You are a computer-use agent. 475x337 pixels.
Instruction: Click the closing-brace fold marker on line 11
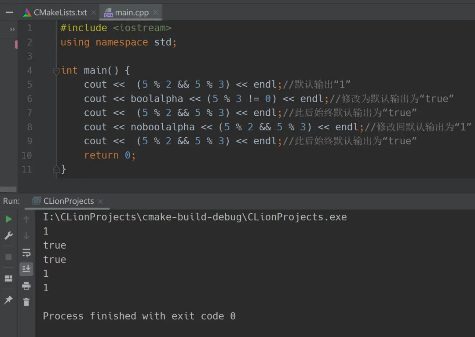click(56, 169)
